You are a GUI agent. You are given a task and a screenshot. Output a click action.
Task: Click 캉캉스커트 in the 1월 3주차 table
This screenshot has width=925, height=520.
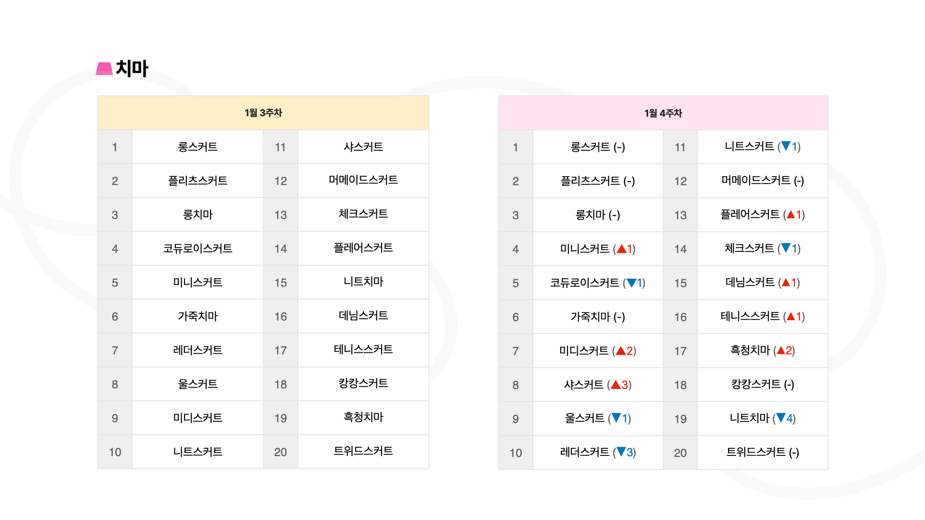tap(363, 384)
